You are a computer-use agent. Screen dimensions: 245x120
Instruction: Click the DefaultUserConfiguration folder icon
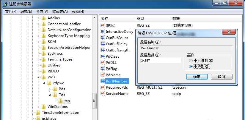(x=44, y=30)
